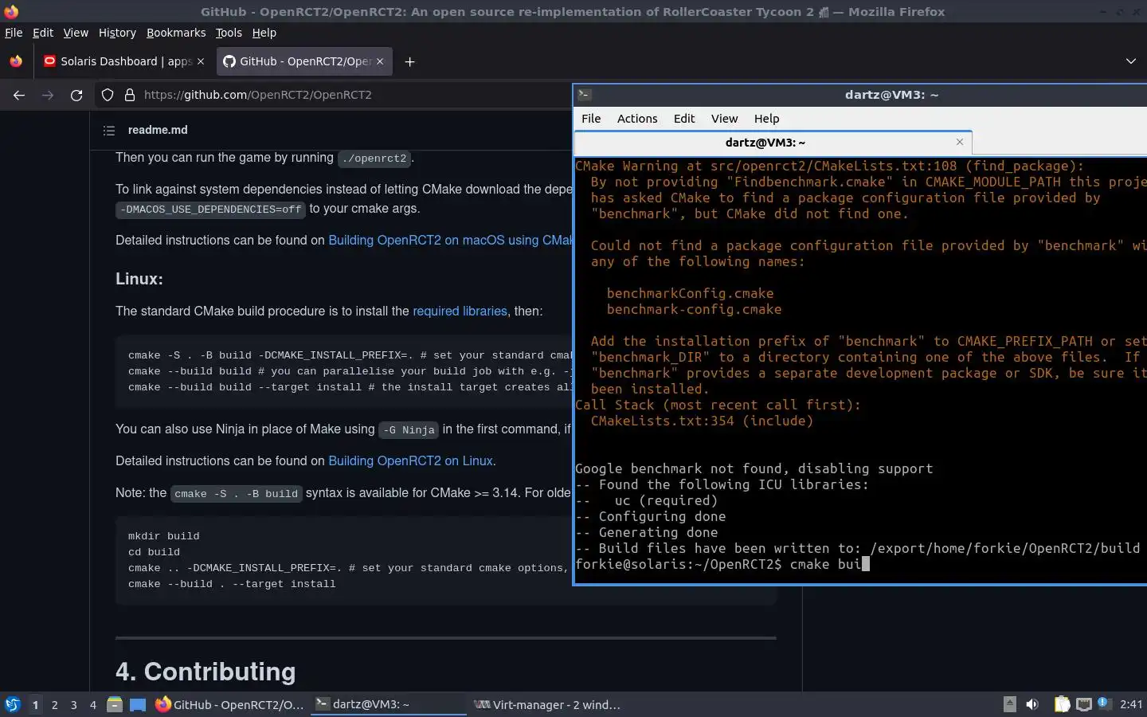Click the volume speaker tray icon

coord(1032,704)
